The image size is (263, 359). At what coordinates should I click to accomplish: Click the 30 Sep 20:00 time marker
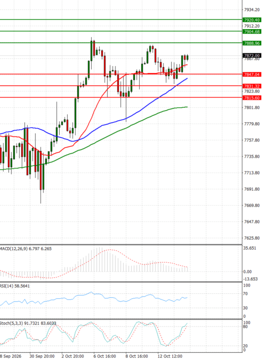[42, 356]
